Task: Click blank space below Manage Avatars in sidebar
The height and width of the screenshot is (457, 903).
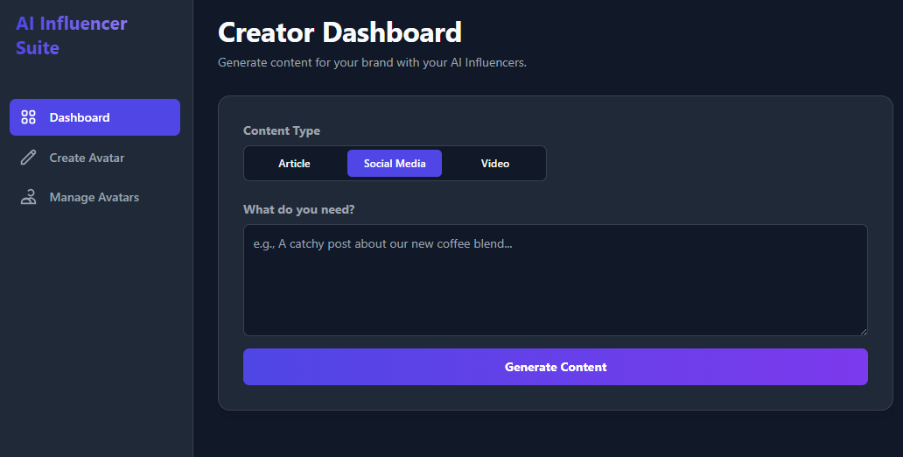Action: tap(96, 333)
